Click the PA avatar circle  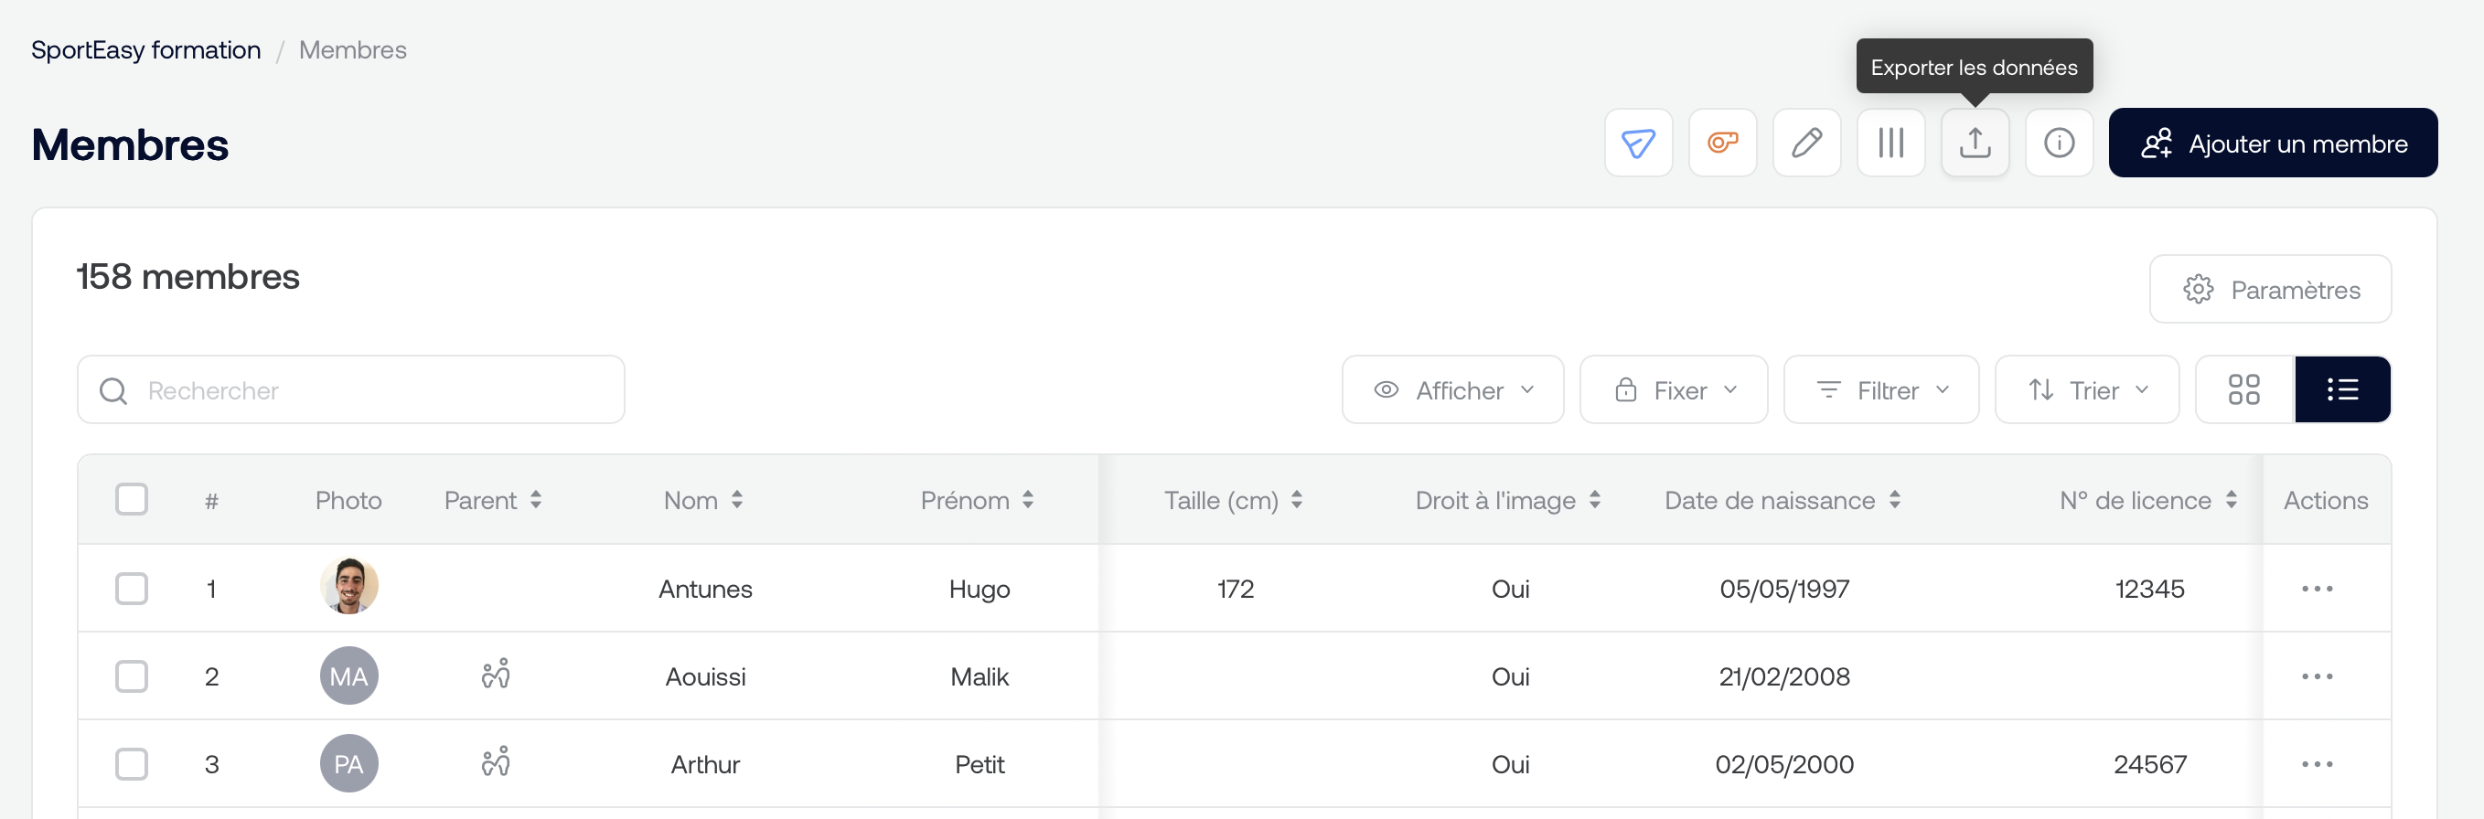tap(349, 763)
